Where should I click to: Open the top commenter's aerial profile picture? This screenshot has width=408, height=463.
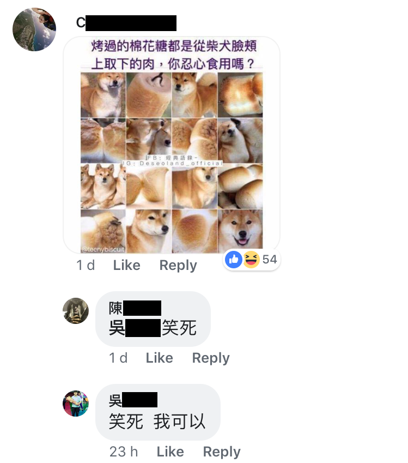pyautogui.click(x=34, y=29)
